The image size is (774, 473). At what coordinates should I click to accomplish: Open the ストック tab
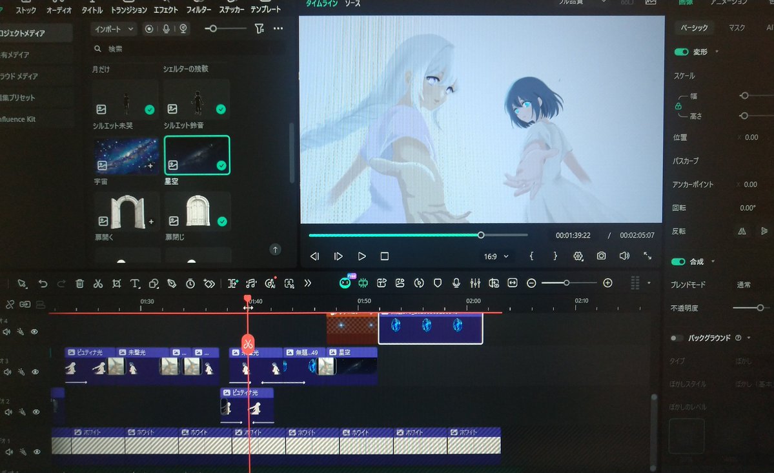tap(26, 10)
